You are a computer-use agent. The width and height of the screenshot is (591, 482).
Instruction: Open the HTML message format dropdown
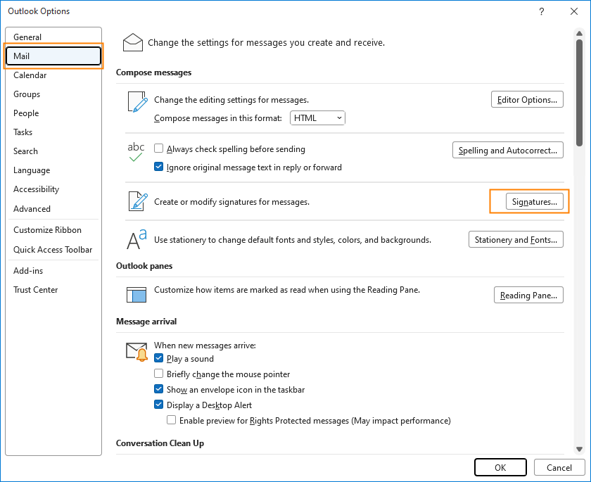pyautogui.click(x=317, y=118)
